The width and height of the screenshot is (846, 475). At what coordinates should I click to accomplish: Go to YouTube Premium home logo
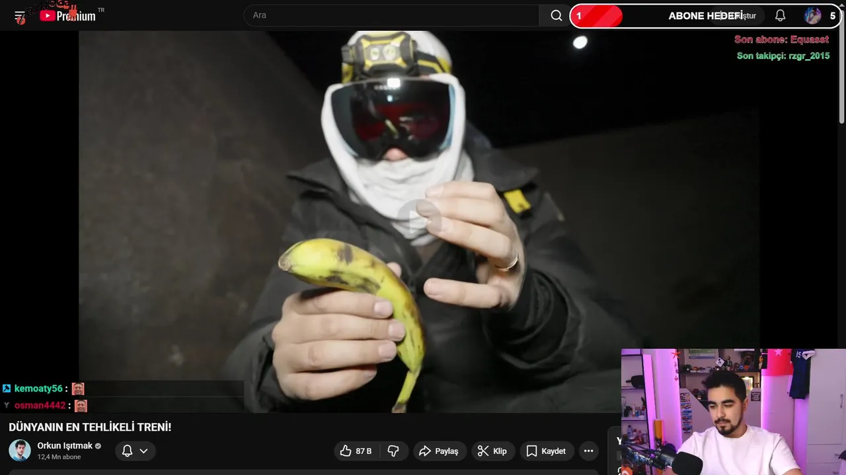68,16
